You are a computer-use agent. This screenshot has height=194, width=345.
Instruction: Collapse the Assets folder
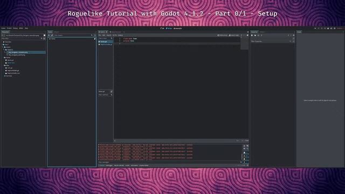click(x=7, y=47)
